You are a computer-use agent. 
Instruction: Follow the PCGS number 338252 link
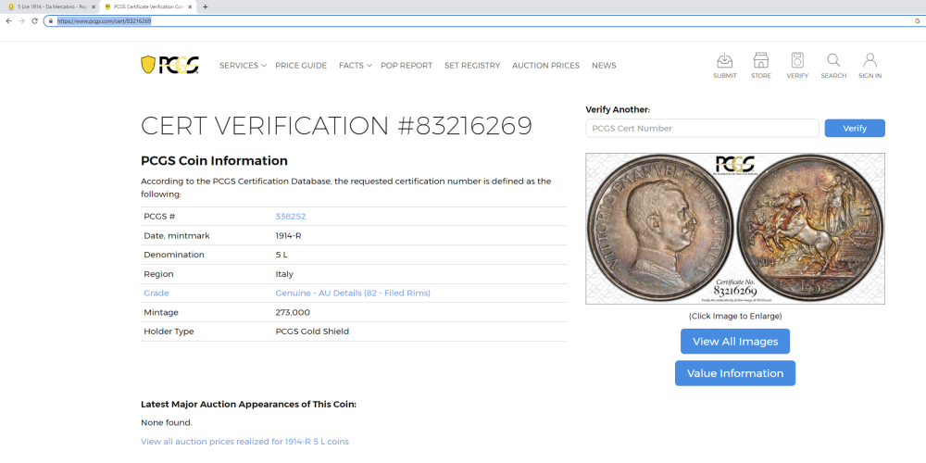pyautogui.click(x=290, y=217)
